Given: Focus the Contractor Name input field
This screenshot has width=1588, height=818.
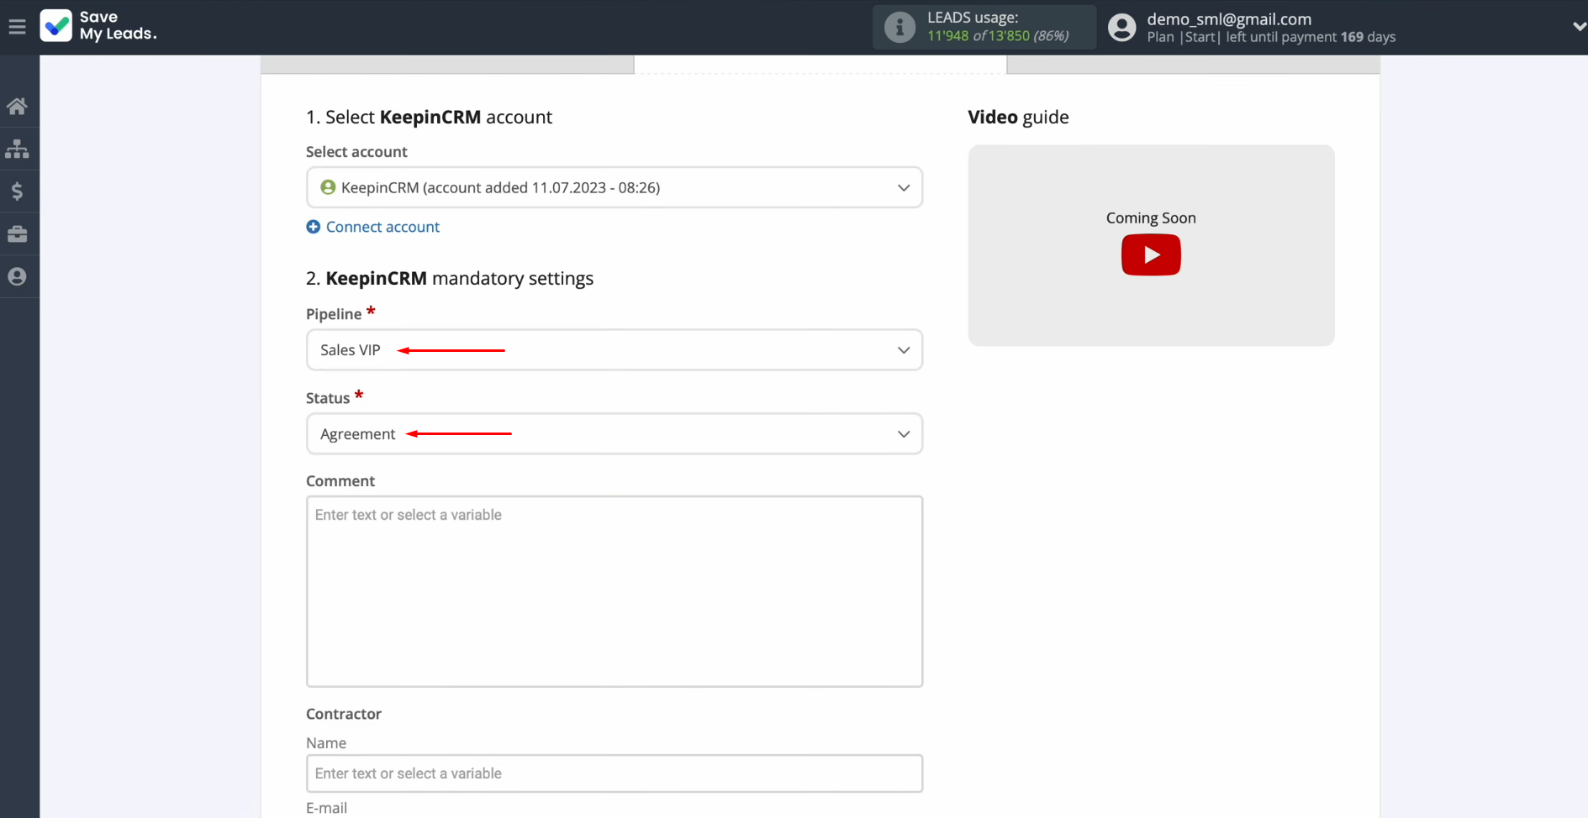Looking at the screenshot, I should [x=615, y=773].
